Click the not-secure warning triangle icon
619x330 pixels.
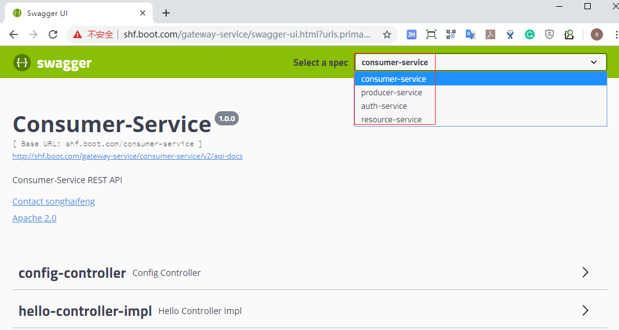pyautogui.click(x=78, y=34)
